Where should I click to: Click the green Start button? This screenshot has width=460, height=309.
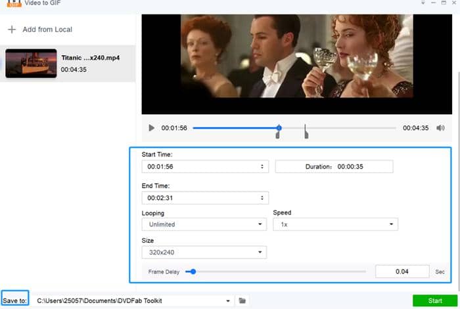(434, 300)
